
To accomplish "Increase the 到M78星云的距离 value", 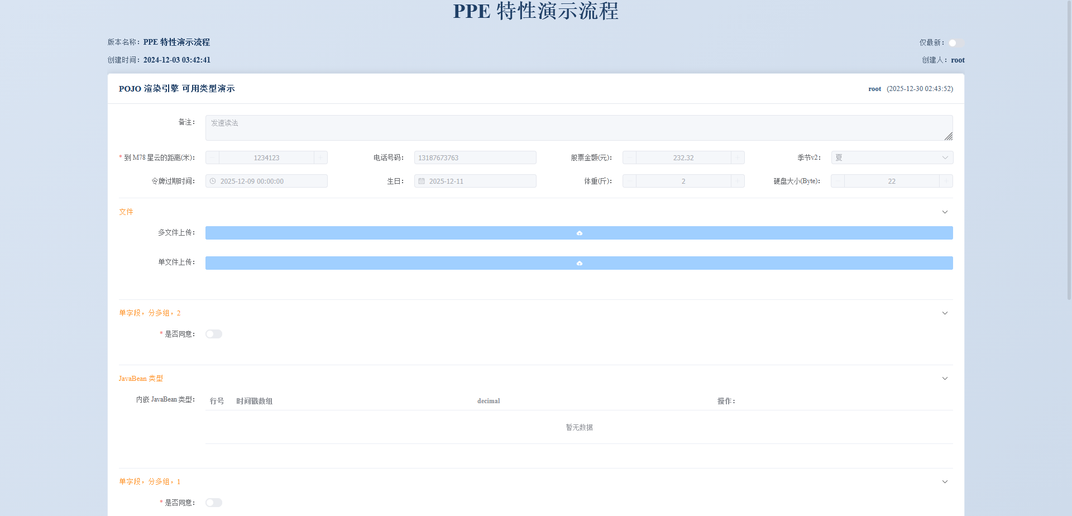I will click(320, 157).
